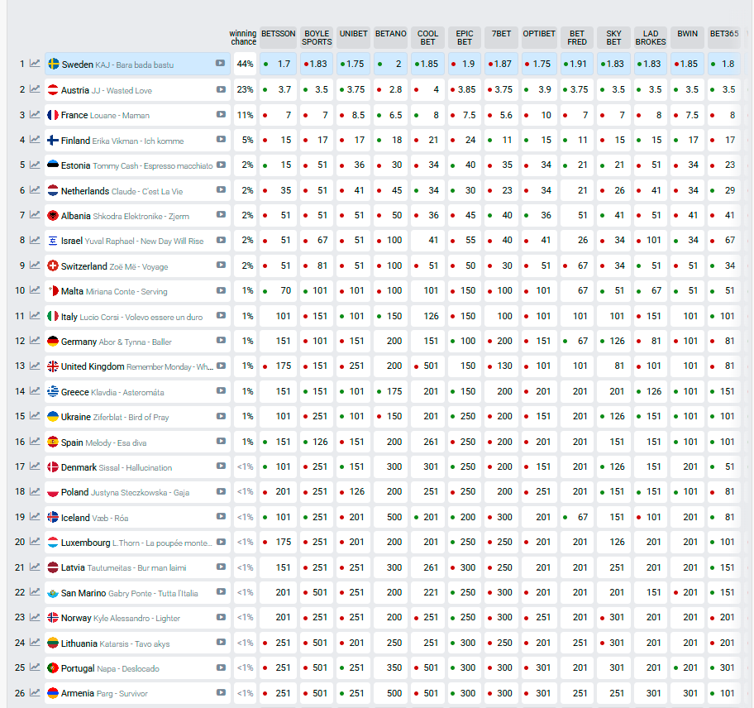Screen dimensions: 754x708
Task: View the trend chart icon for Estonia
Action: point(35,165)
